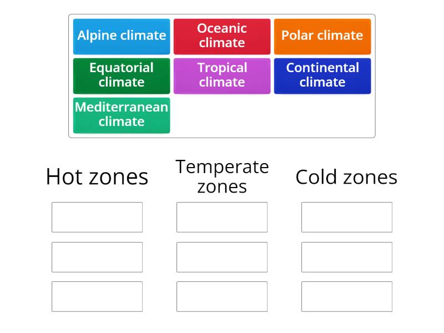Viewport: 444px width, 333px height.
Task: Click the Cold zones heading
Action: 346,176
